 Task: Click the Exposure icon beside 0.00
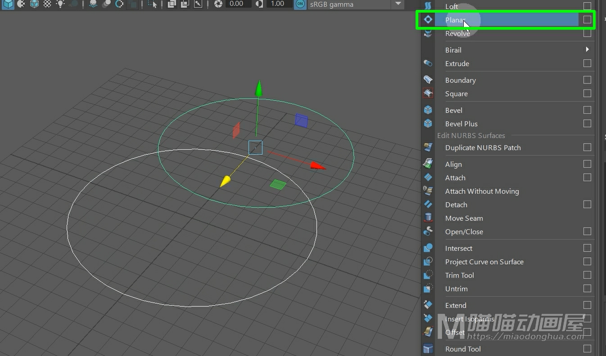click(x=218, y=4)
